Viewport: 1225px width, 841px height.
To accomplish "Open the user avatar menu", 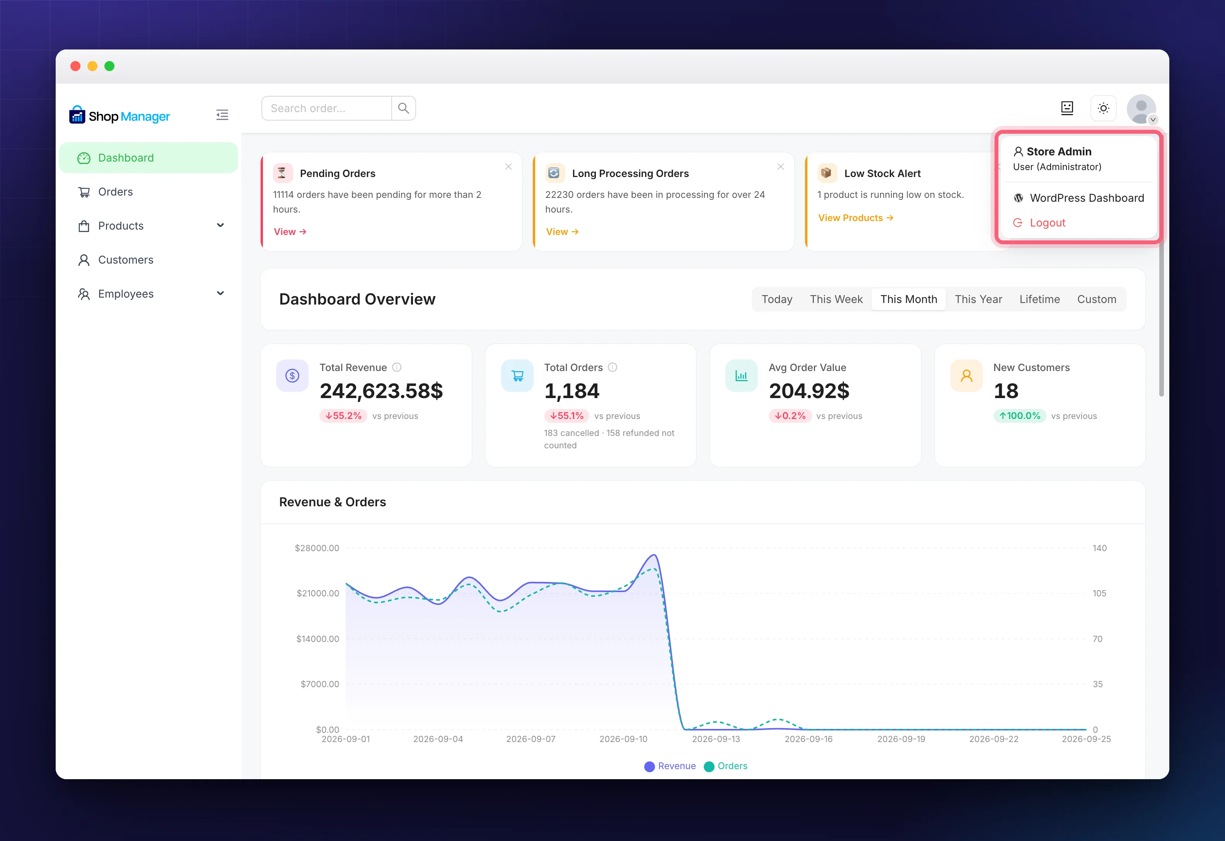I will coord(1141,109).
